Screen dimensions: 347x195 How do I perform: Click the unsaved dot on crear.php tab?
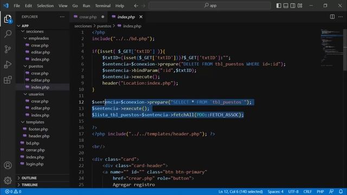[x=102, y=17]
